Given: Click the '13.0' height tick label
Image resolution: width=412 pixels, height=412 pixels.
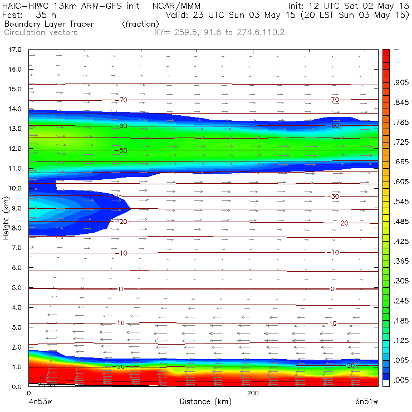Looking at the screenshot, I should (15, 129).
